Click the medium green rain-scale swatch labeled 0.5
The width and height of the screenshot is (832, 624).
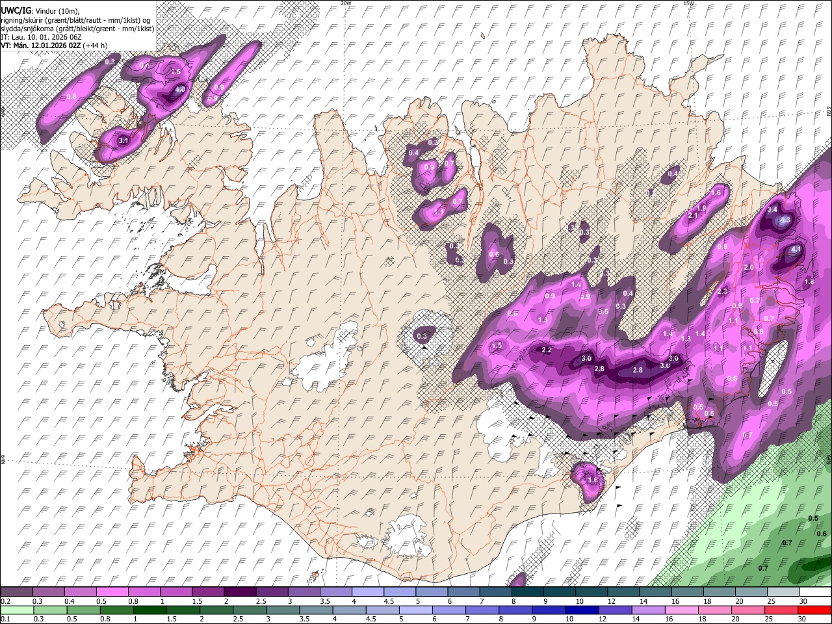[x=83, y=610]
